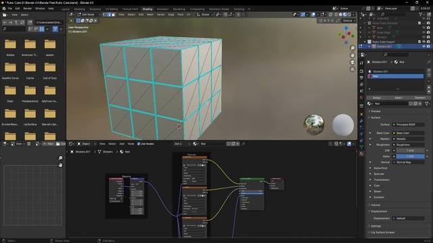Adjust the Alpha slider value
433x243 pixels.
click(410, 157)
